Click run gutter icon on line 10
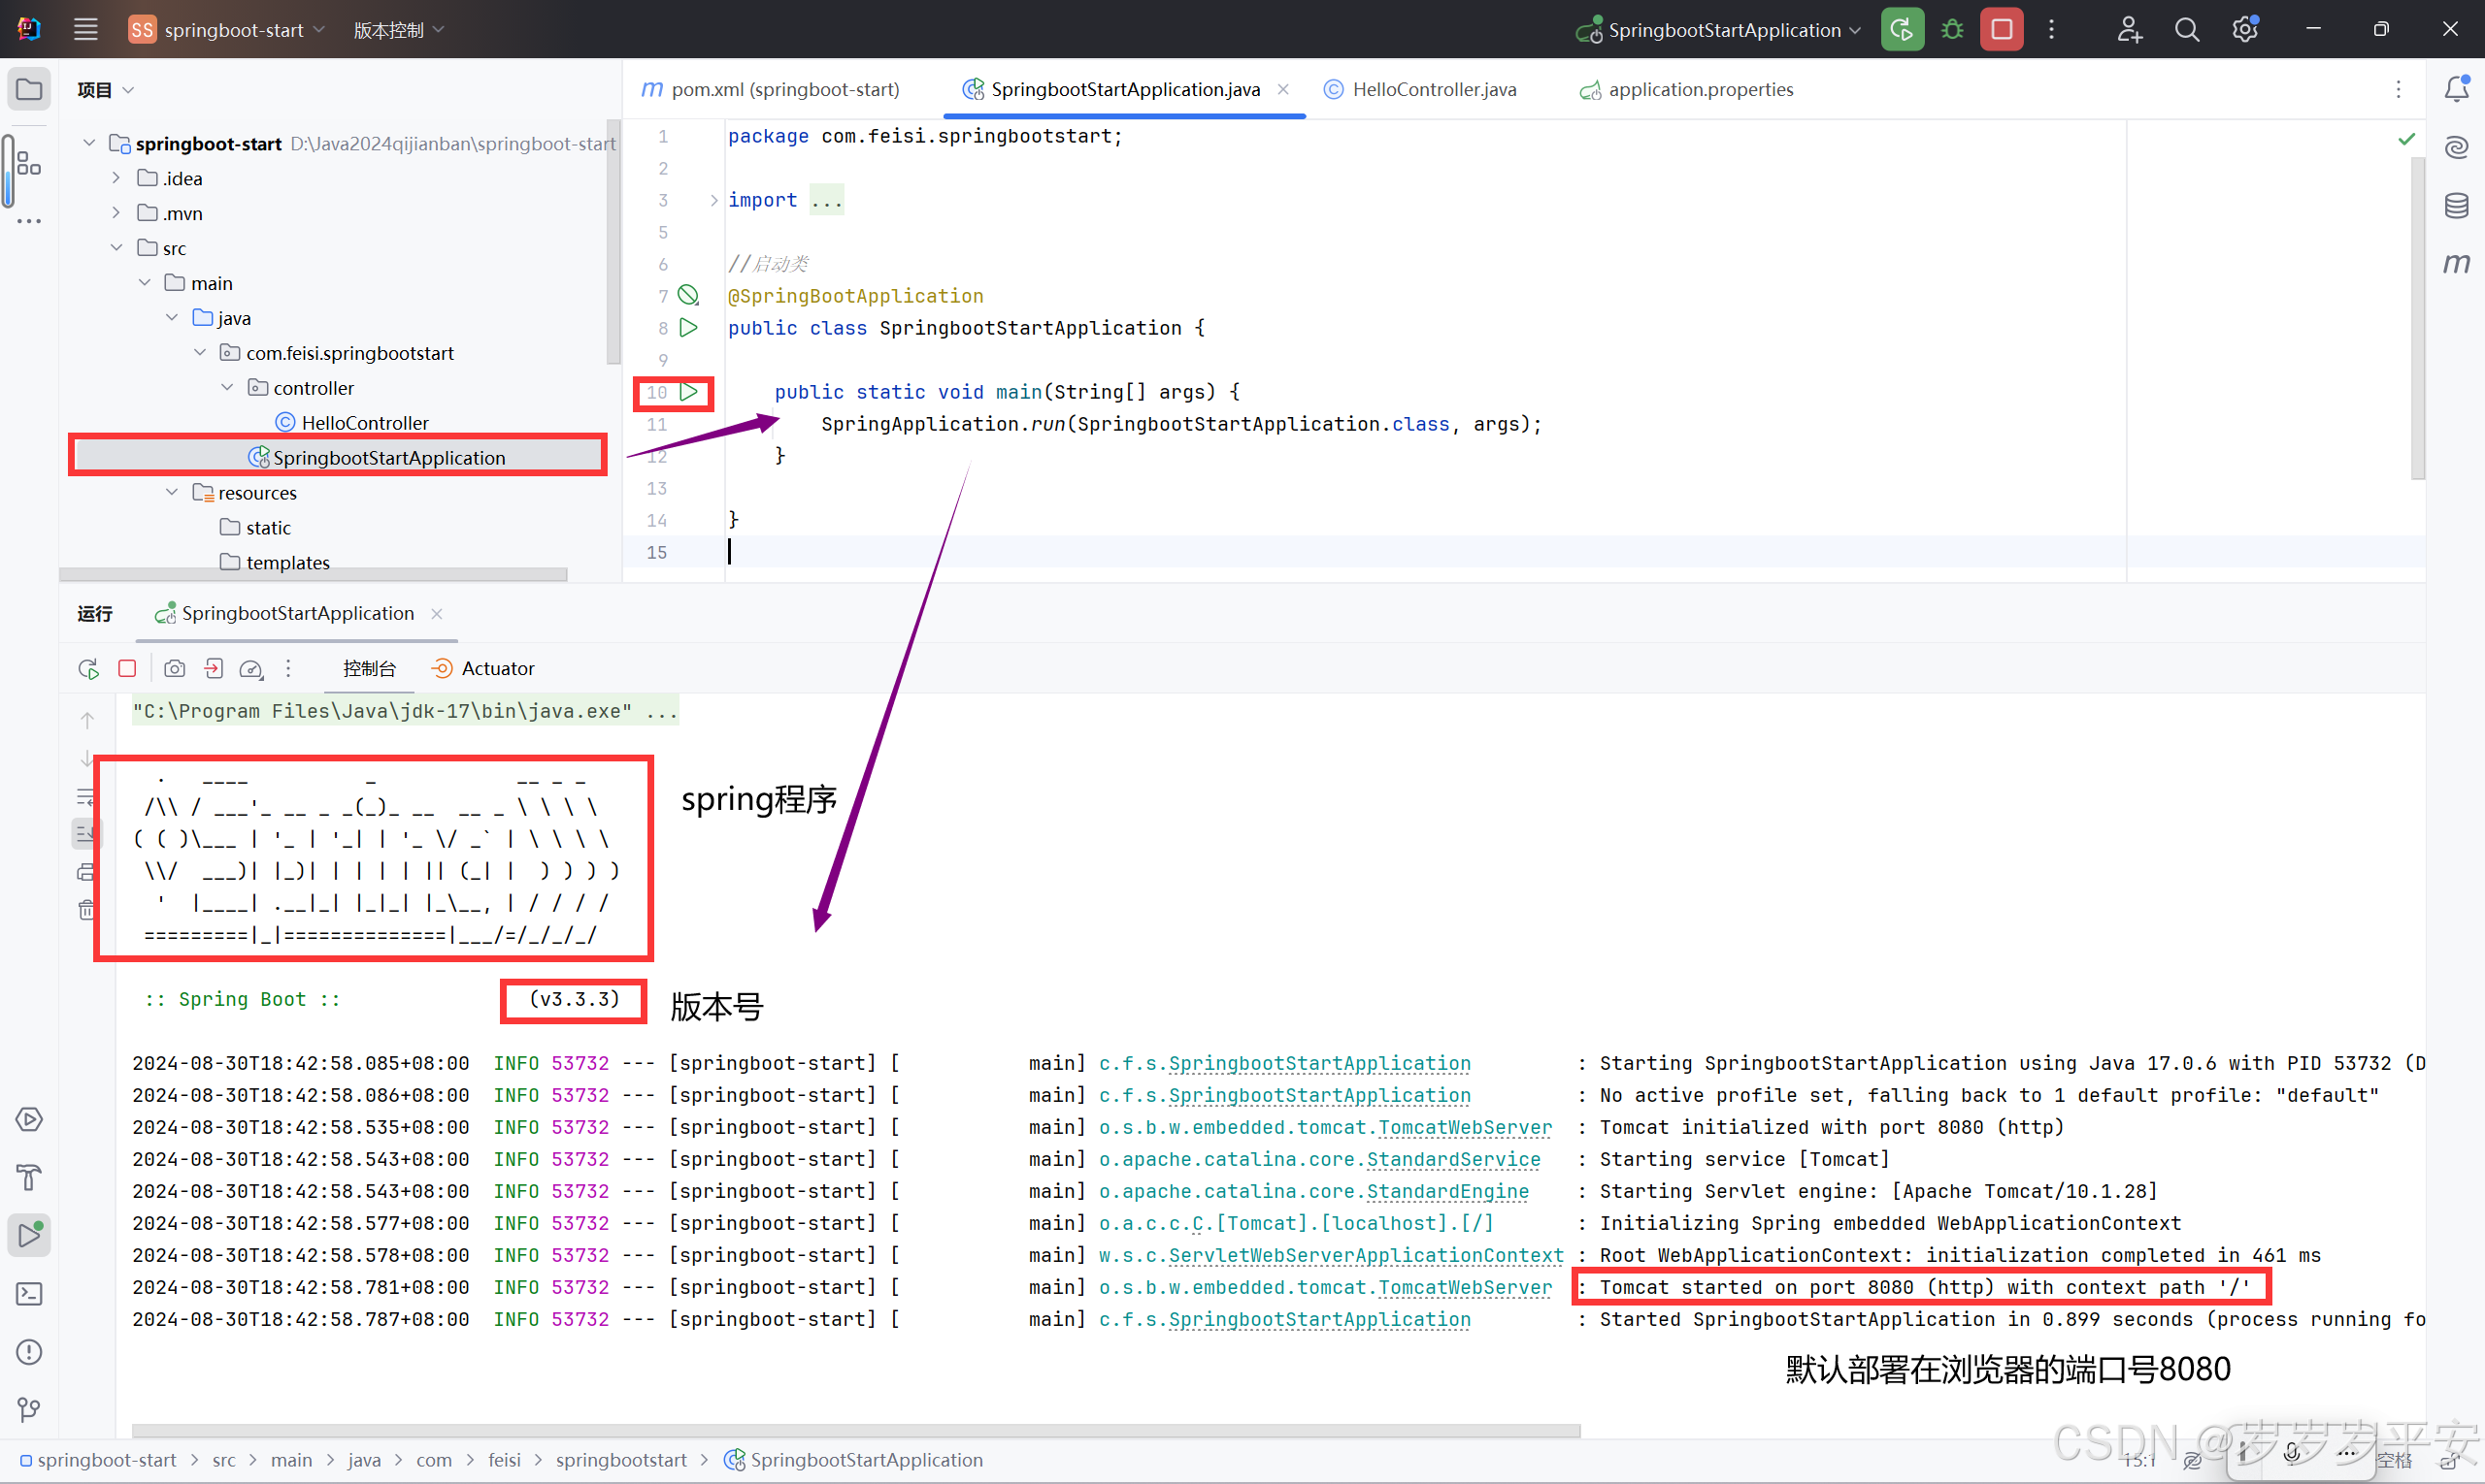 click(688, 392)
